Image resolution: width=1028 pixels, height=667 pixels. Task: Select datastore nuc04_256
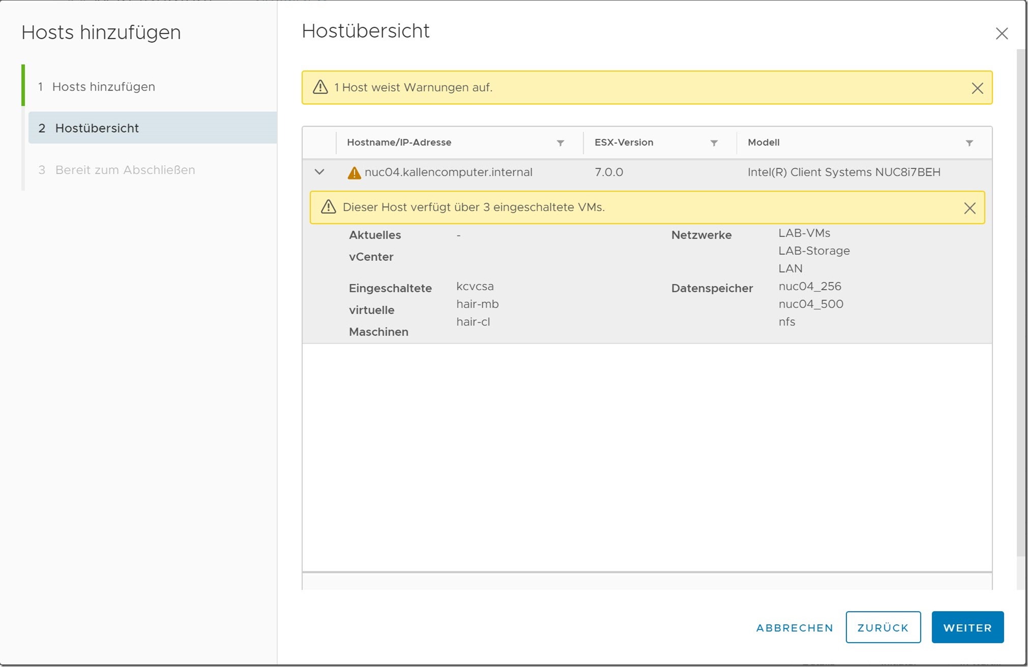click(x=810, y=286)
